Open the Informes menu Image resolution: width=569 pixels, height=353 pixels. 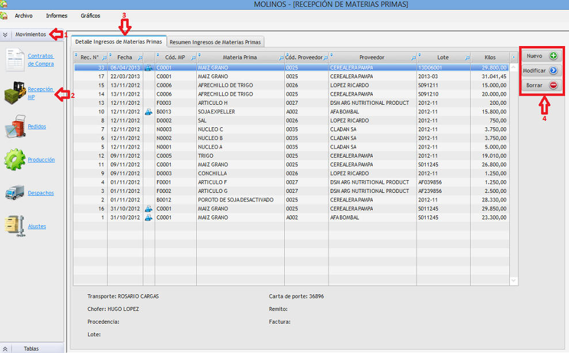point(56,16)
